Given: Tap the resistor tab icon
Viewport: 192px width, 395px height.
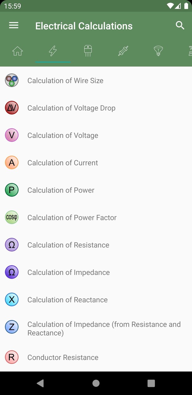Looking at the screenshot, I should click(123, 51).
